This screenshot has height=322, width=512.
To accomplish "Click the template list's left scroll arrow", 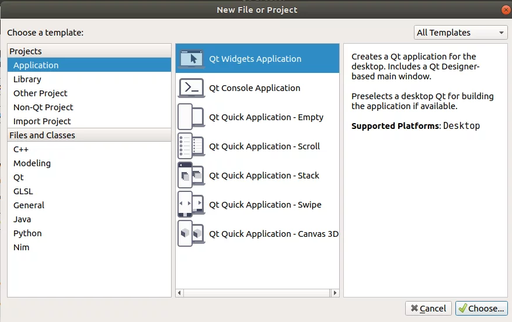I will tap(179, 293).
